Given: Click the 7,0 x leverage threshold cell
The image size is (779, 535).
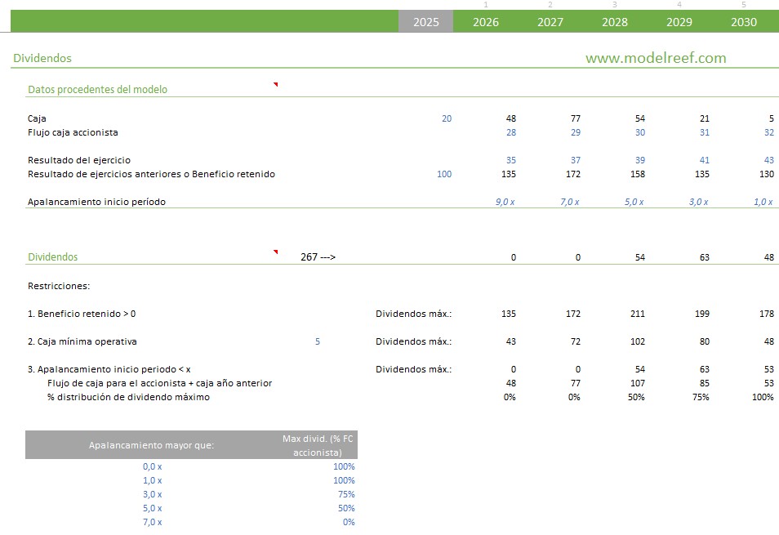Looking at the screenshot, I should coord(153,522).
